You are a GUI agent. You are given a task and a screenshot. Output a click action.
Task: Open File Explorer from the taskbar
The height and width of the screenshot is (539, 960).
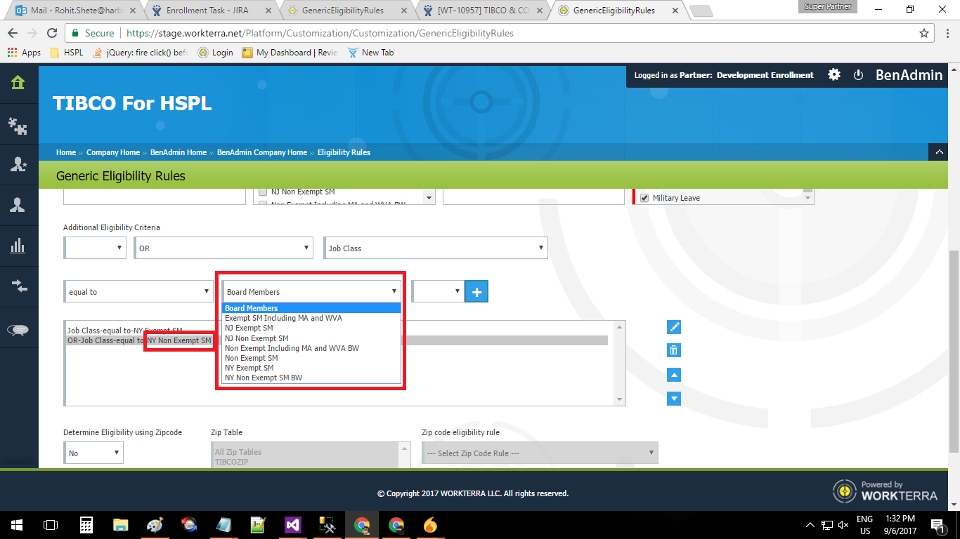121,525
